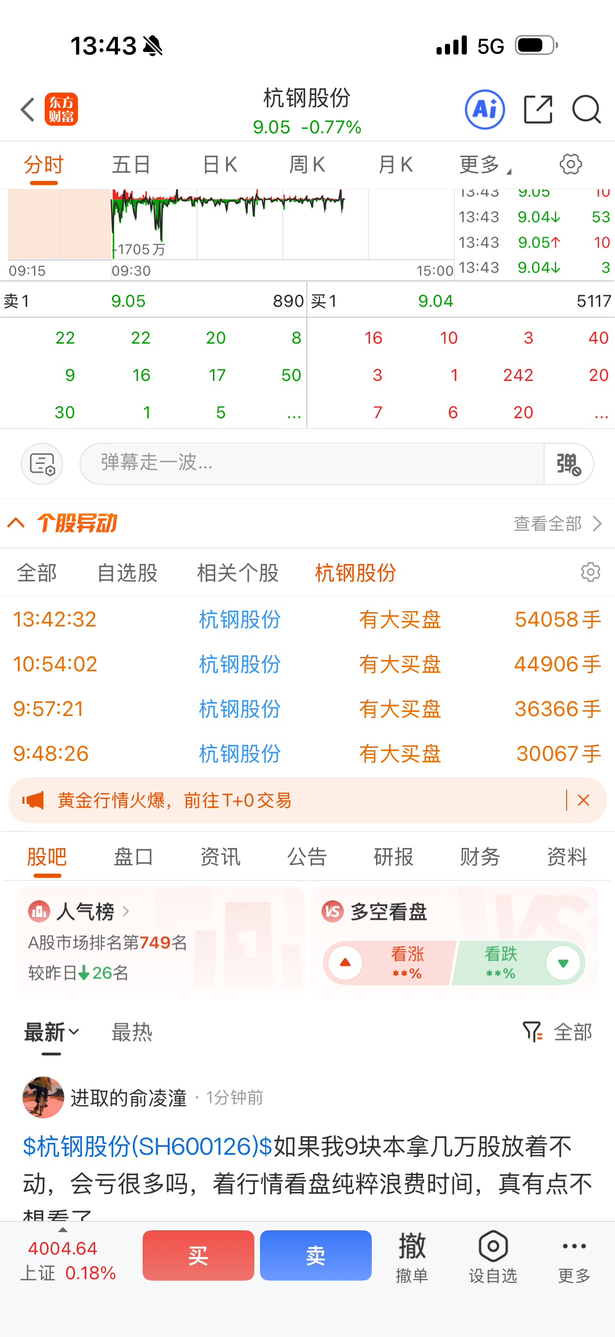Open the 东方财富 logo icon
Viewport: 615px width, 1337px height.
coord(61,110)
